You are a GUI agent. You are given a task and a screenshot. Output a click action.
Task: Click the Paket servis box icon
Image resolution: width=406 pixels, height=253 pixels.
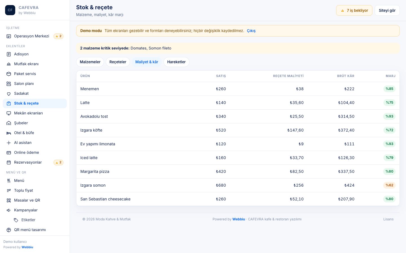pyautogui.click(x=9, y=74)
